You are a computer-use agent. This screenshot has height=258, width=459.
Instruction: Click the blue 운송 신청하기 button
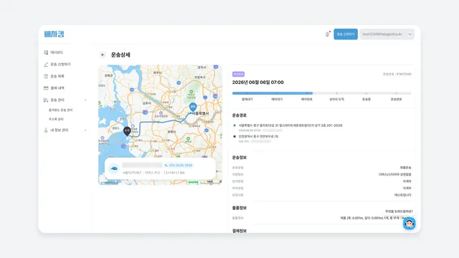click(346, 34)
